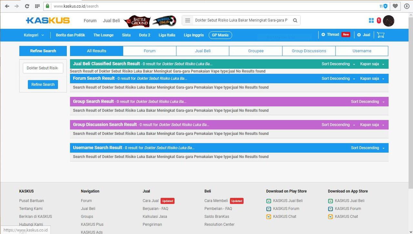Open Kapan saja dropdown in Jual Beli Classified results
The width and height of the screenshot is (413, 234).
point(372,64)
